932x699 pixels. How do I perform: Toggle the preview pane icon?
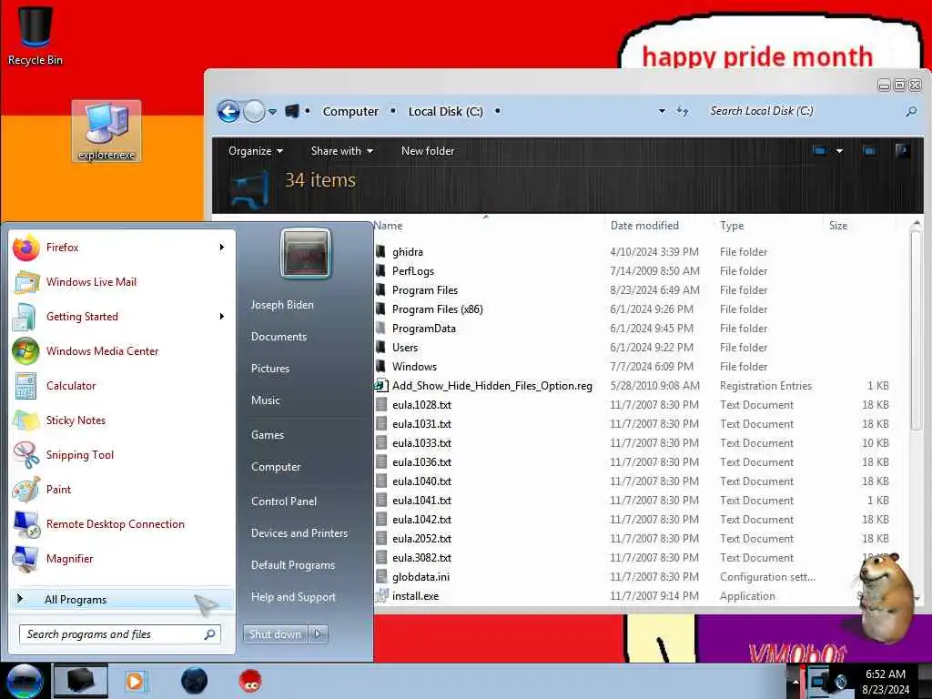869,151
